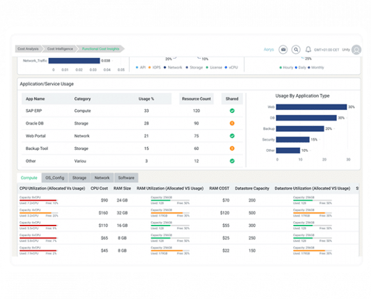
Task: Open the Software tab
Action: [x=126, y=178]
